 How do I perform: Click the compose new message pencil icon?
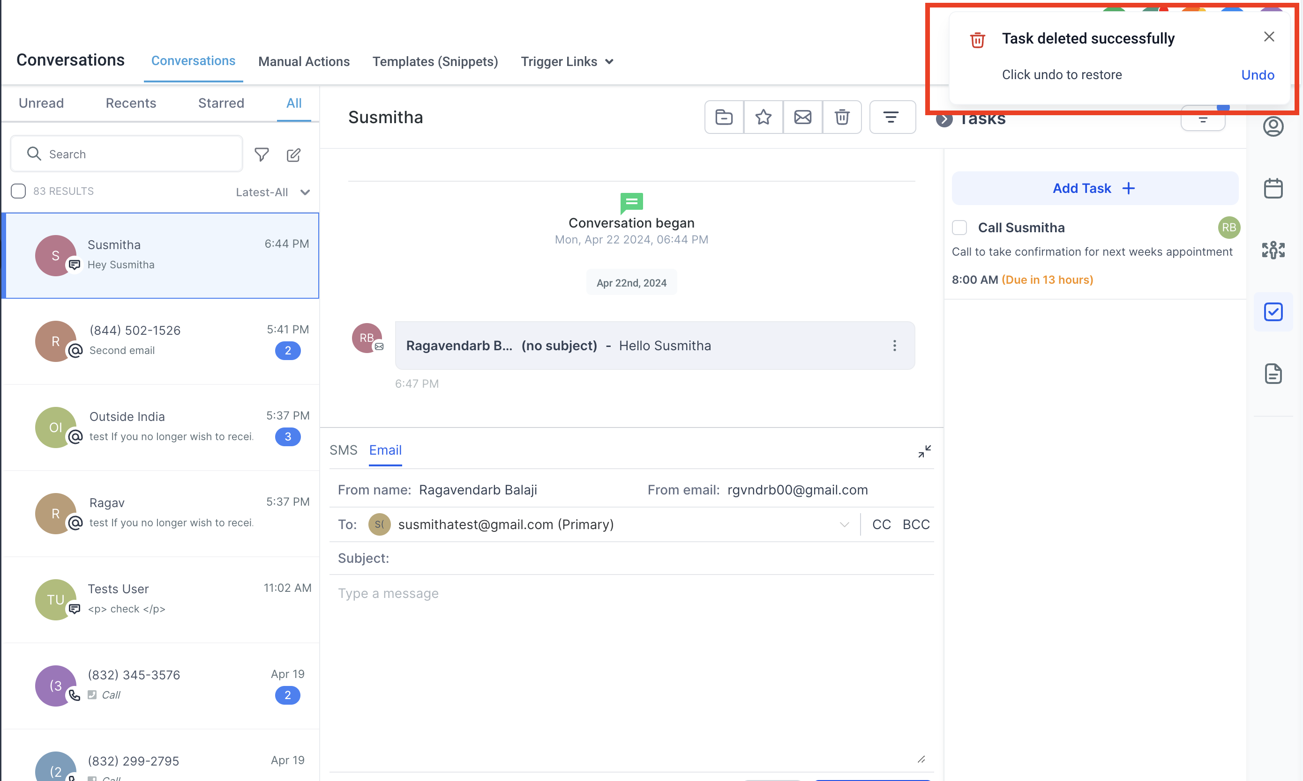(293, 154)
